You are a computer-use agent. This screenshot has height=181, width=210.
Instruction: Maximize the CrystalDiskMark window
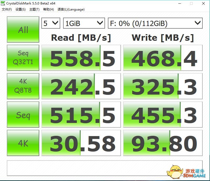click(191, 3)
